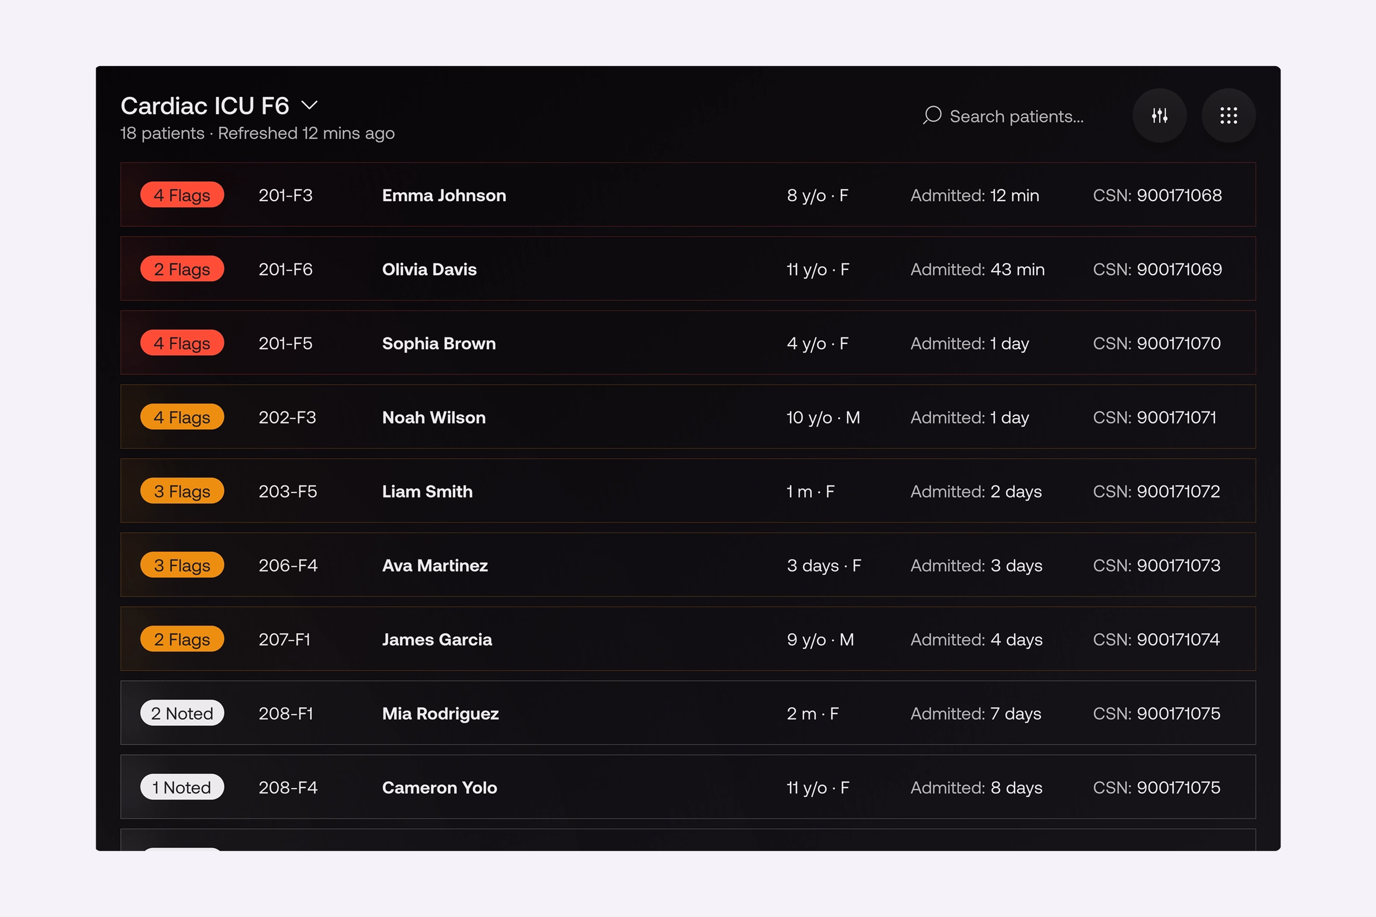Click bed number 201-F6
Image resolution: width=1376 pixels, height=917 pixels.
click(x=286, y=270)
